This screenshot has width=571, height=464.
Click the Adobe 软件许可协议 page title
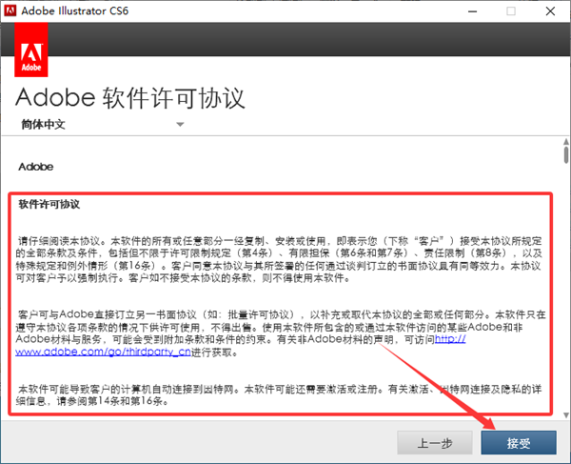coord(130,98)
